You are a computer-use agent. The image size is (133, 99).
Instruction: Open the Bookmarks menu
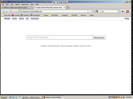[25, 4]
